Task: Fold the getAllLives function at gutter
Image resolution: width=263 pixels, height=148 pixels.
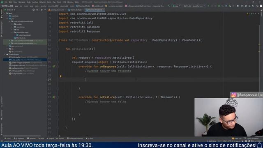Action: (58, 49)
